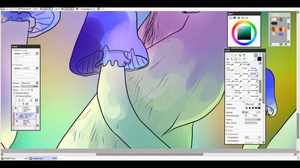Screen dimensions: 300x168
Task: Click the green swatch in swatches panel
Action: coord(281,20)
